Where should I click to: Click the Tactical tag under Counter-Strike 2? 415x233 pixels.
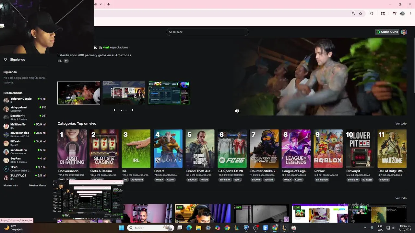click(x=269, y=180)
